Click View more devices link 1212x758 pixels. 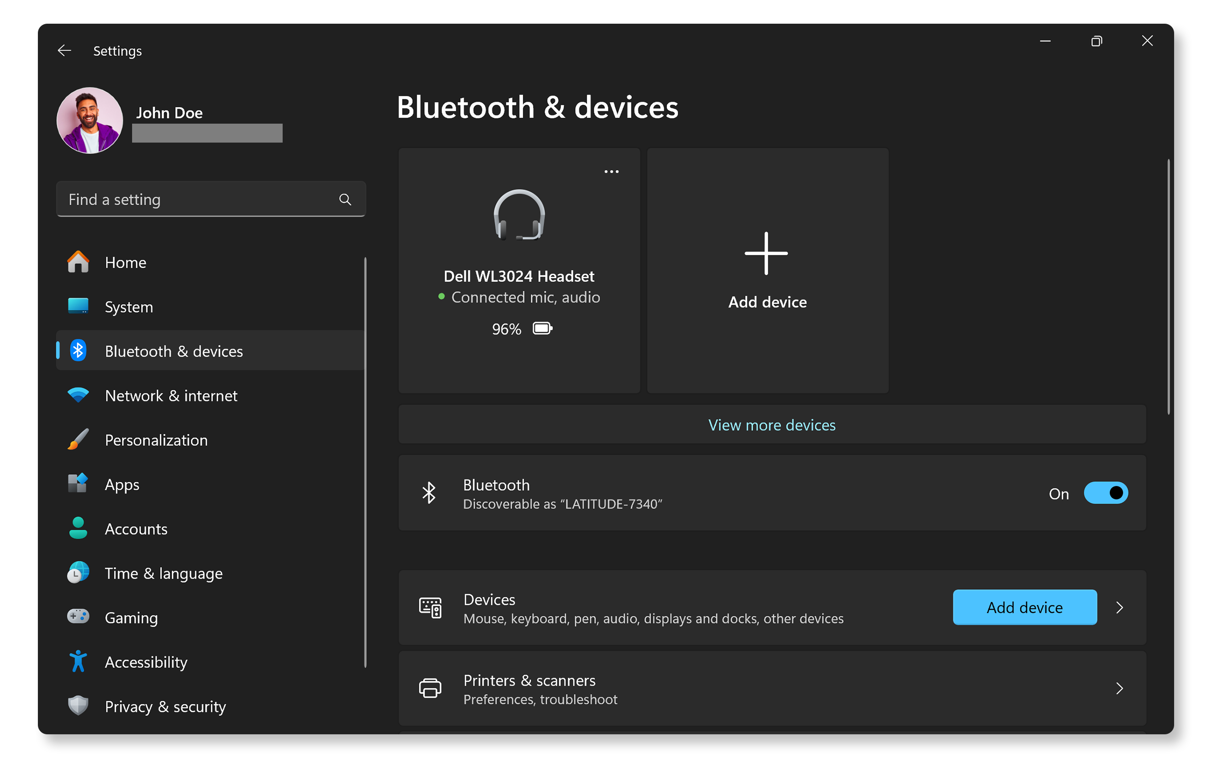(x=772, y=425)
